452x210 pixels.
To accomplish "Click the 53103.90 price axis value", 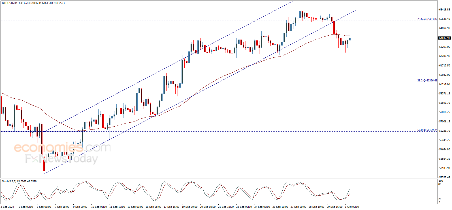I will 444,168.
